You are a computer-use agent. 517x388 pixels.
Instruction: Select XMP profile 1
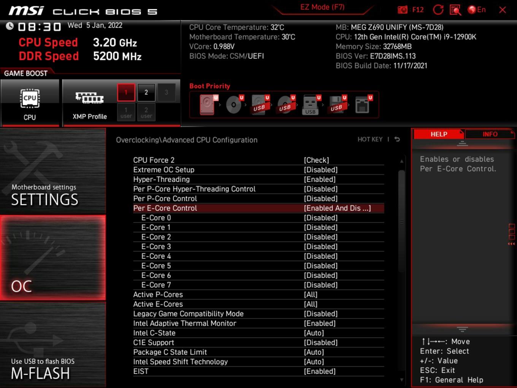(126, 92)
